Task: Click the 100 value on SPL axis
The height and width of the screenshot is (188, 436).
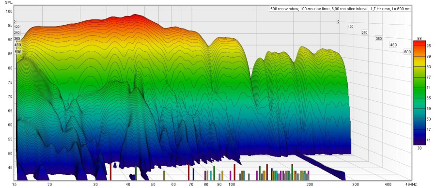Action: (x=9, y=12)
